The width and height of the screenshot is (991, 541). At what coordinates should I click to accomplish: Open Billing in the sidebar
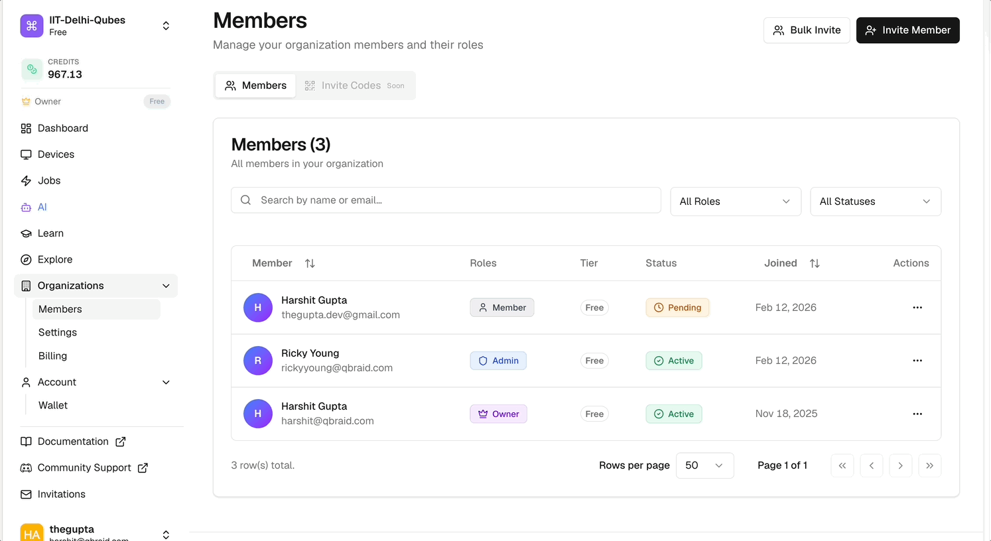[x=53, y=356]
